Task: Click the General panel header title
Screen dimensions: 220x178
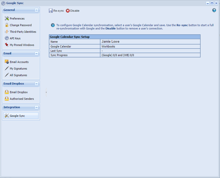Action: [9, 10]
